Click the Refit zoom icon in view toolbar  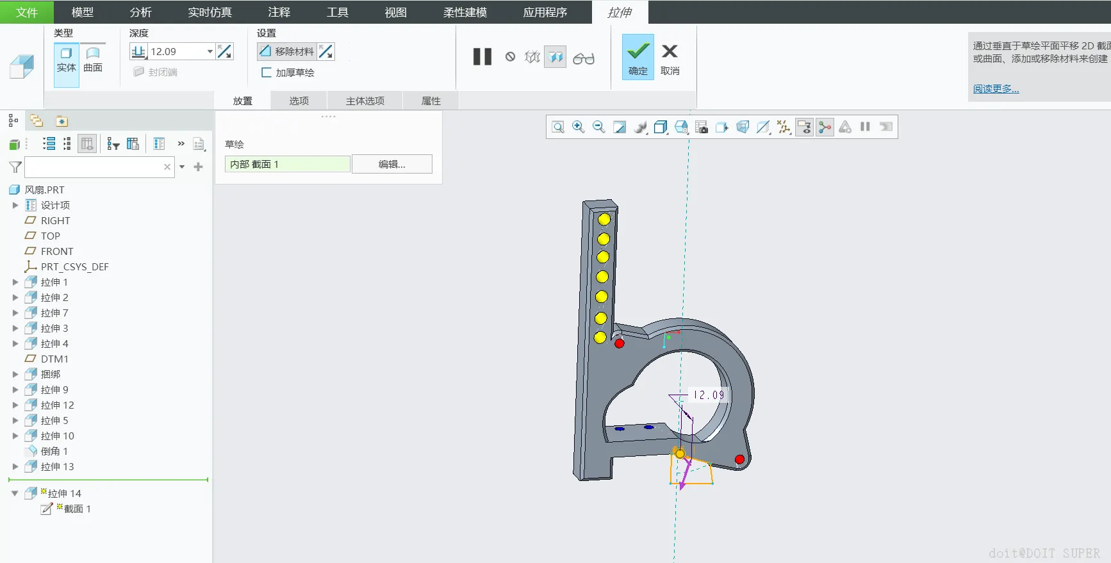click(557, 127)
